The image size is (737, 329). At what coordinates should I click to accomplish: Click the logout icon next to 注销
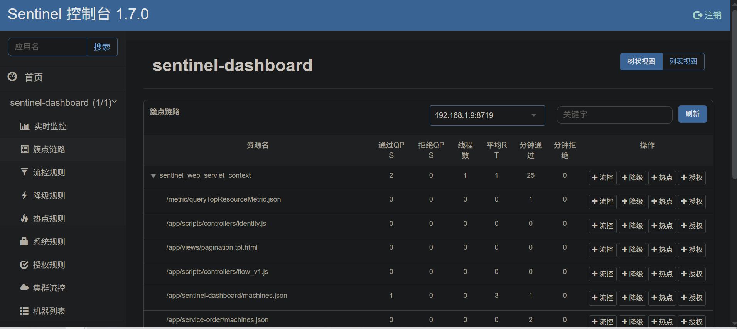click(698, 15)
